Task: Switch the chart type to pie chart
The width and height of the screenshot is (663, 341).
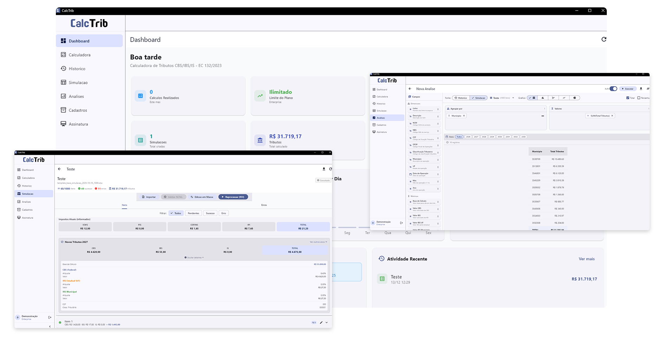Action: tap(574, 98)
